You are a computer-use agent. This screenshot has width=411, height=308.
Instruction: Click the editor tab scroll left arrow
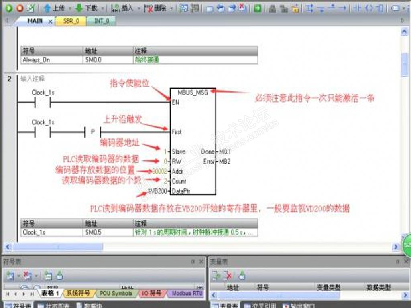point(7,20)
